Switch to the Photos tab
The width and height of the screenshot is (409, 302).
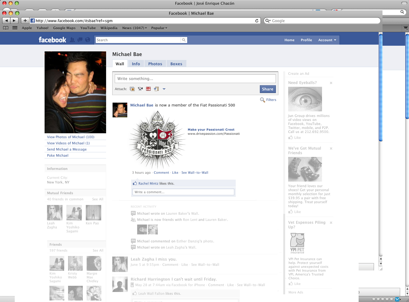click(155, 64)
